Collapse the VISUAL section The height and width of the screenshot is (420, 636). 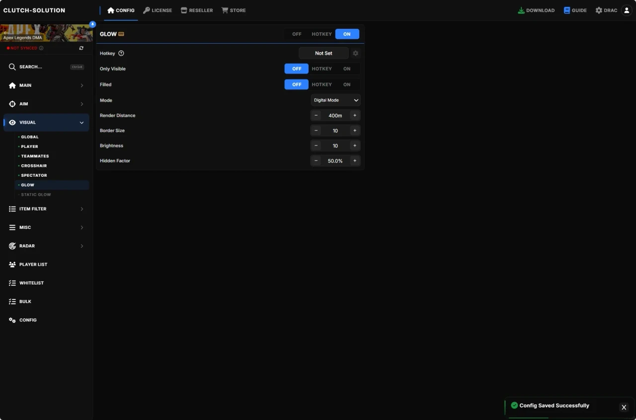point(46,122)
